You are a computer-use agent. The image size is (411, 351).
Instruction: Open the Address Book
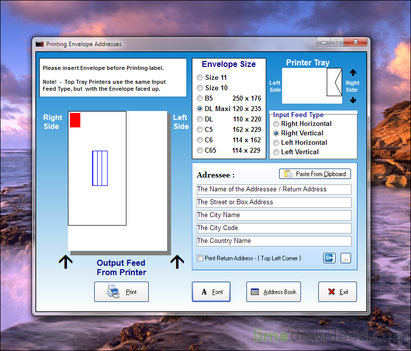(273, 292)
